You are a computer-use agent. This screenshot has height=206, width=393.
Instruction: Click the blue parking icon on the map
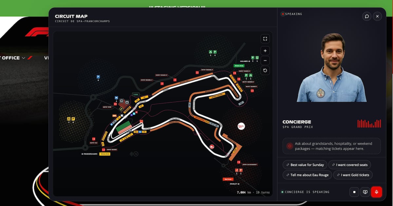click(x=98, y=77)
